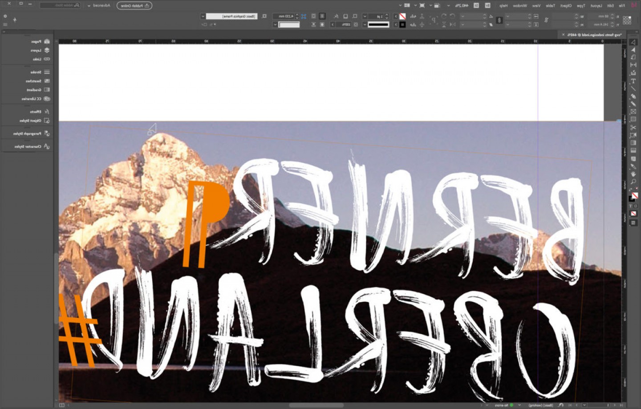Image resolution: width=641 pixels, height=409 pixels.
Task: Open the Layout menu
Action: [x=596, y=5]
